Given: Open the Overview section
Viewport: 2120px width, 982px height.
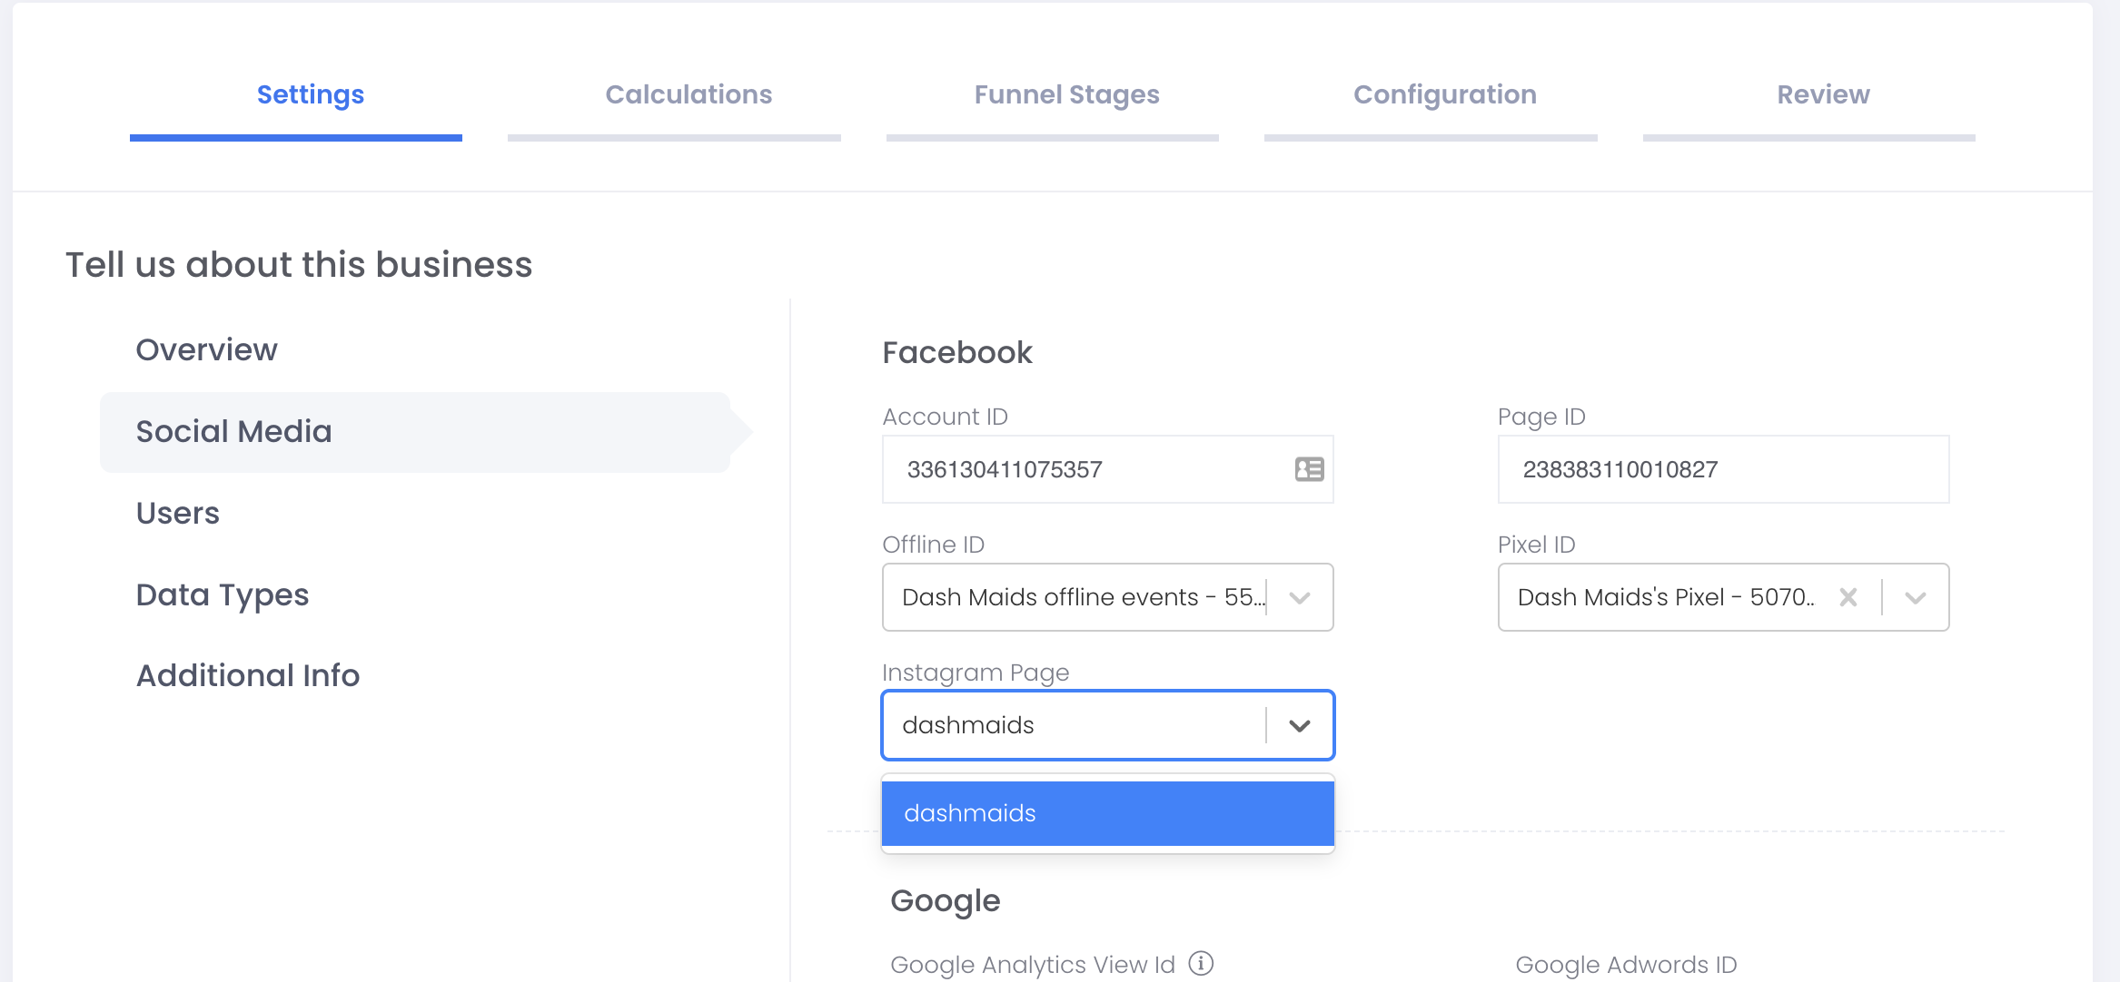Looking at the screenshot, I should [206, 349].
